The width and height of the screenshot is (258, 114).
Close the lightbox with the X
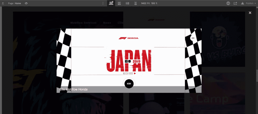[250, 13]
